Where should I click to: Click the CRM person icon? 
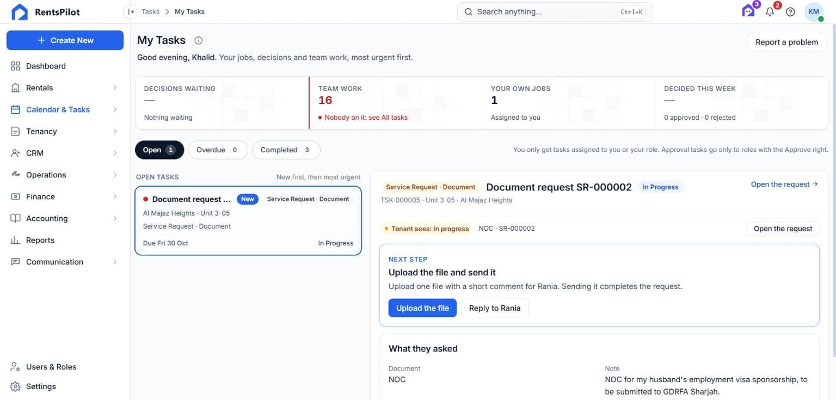coord(15,153)
